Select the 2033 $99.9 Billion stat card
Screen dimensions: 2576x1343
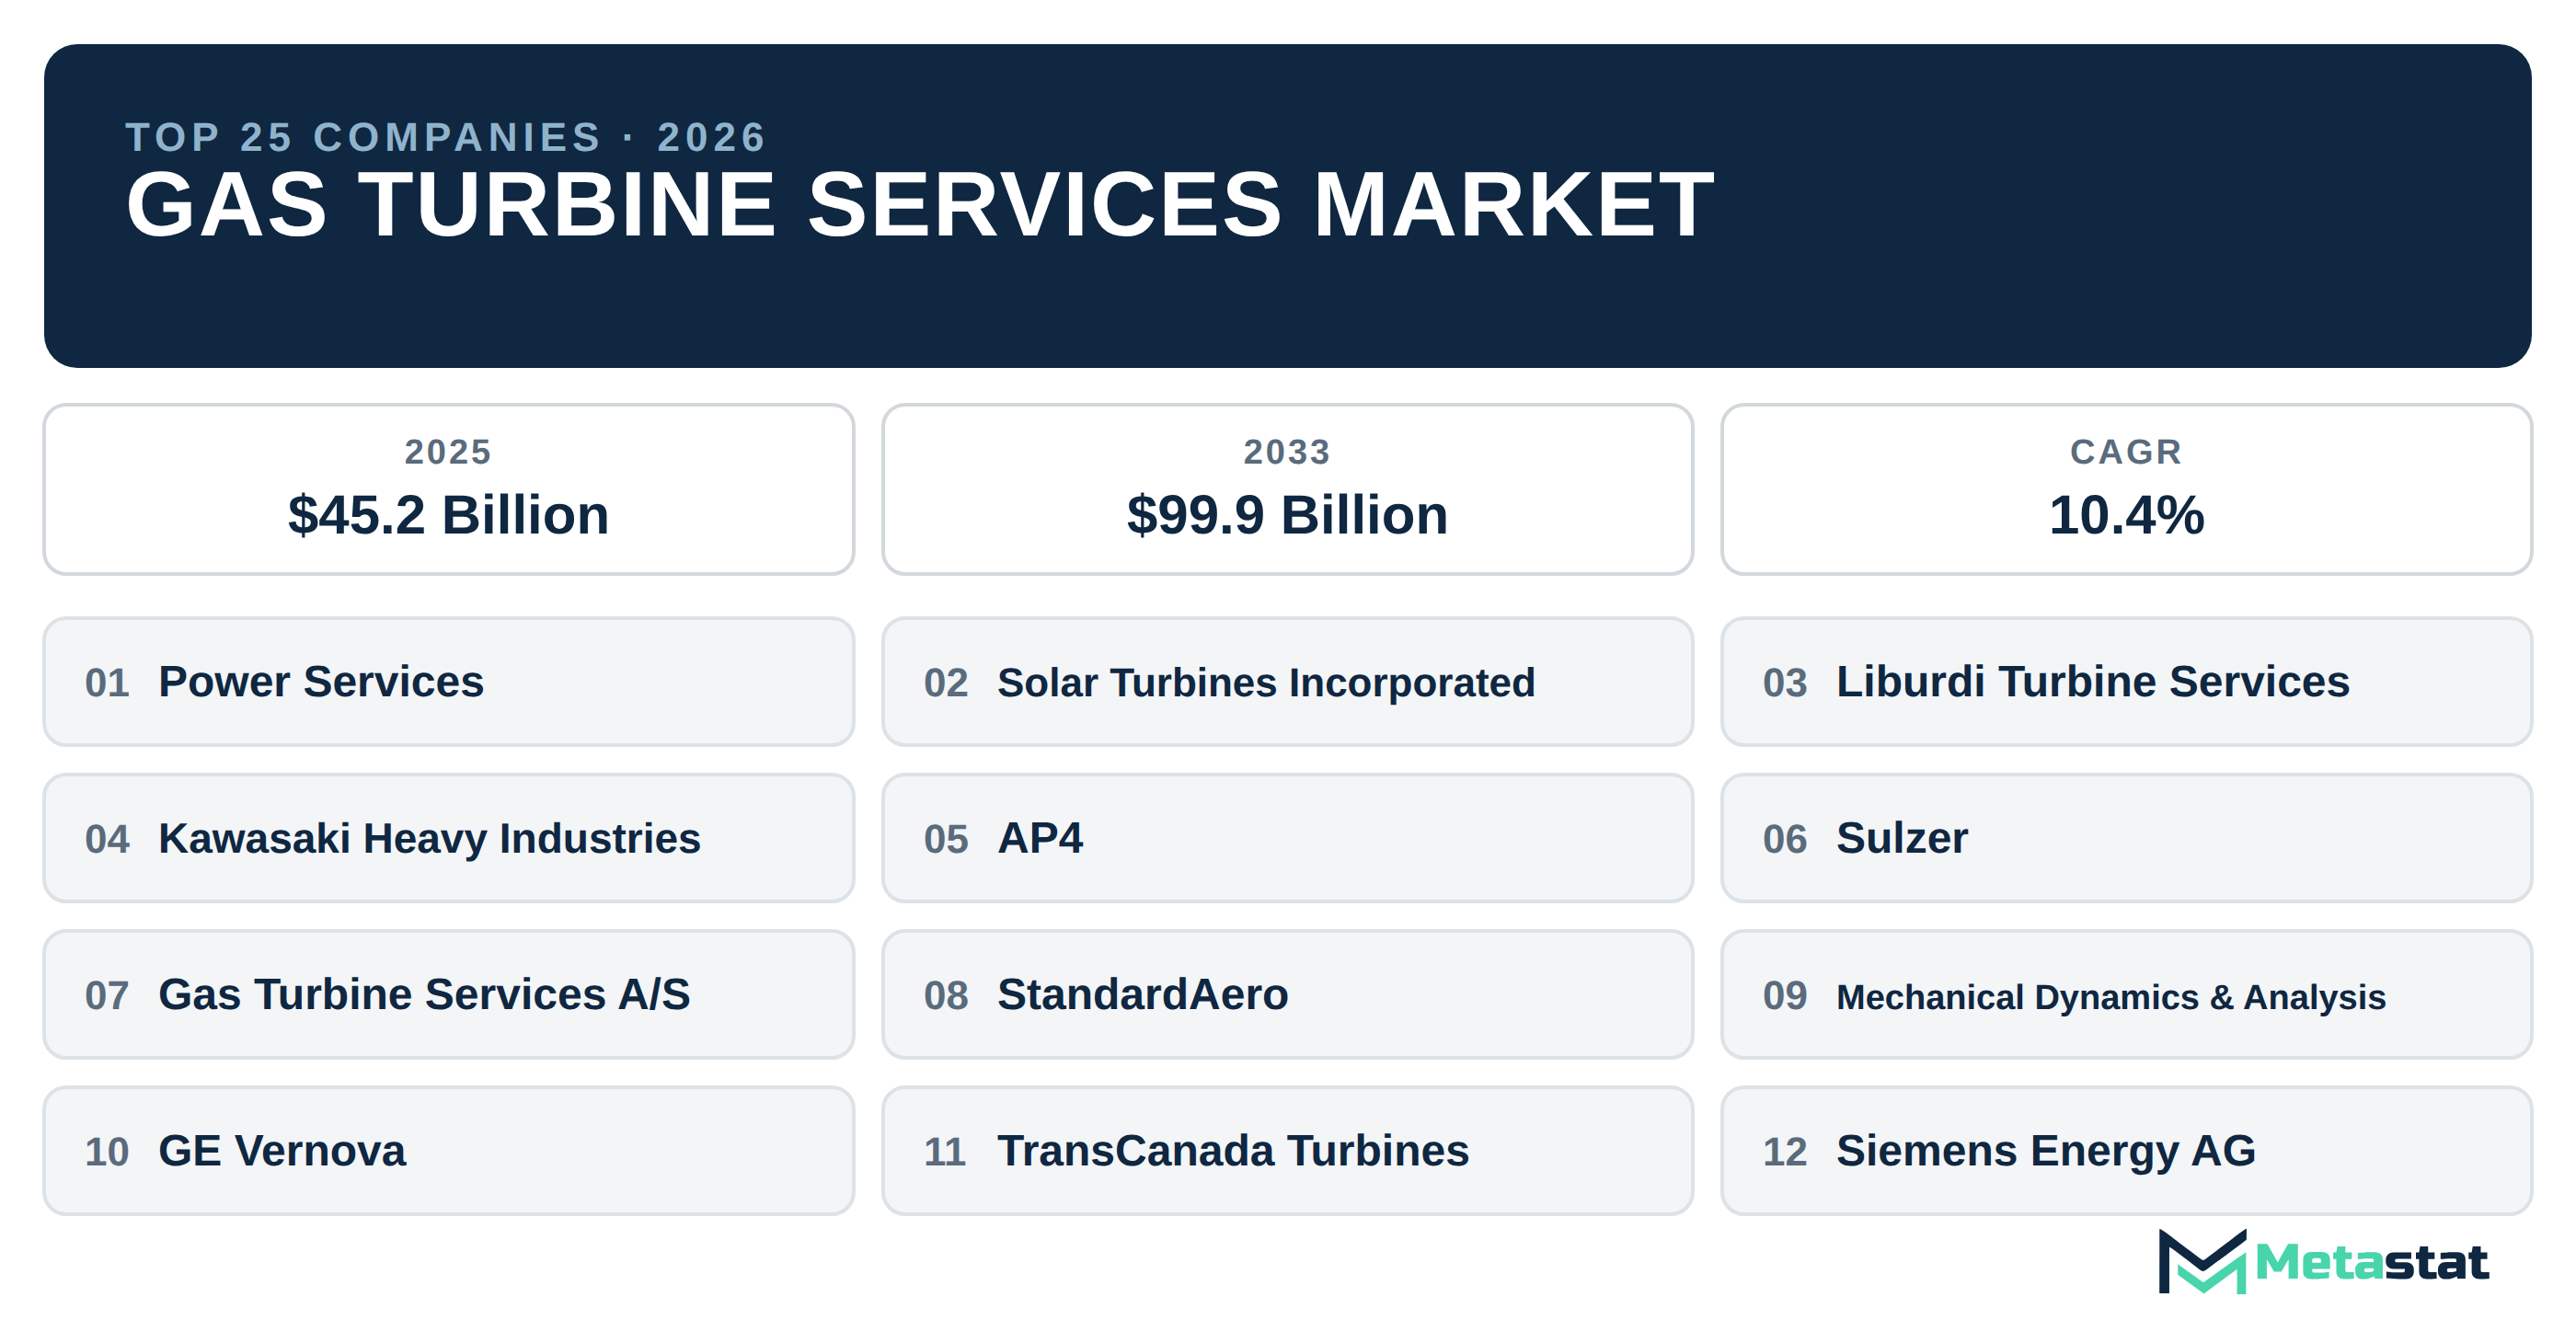click(x=1287, y=489)
